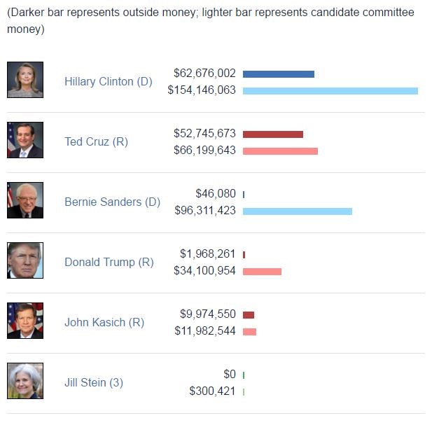Click Donald Trump's photo thumbnail
439x425 pixels.
25,260
